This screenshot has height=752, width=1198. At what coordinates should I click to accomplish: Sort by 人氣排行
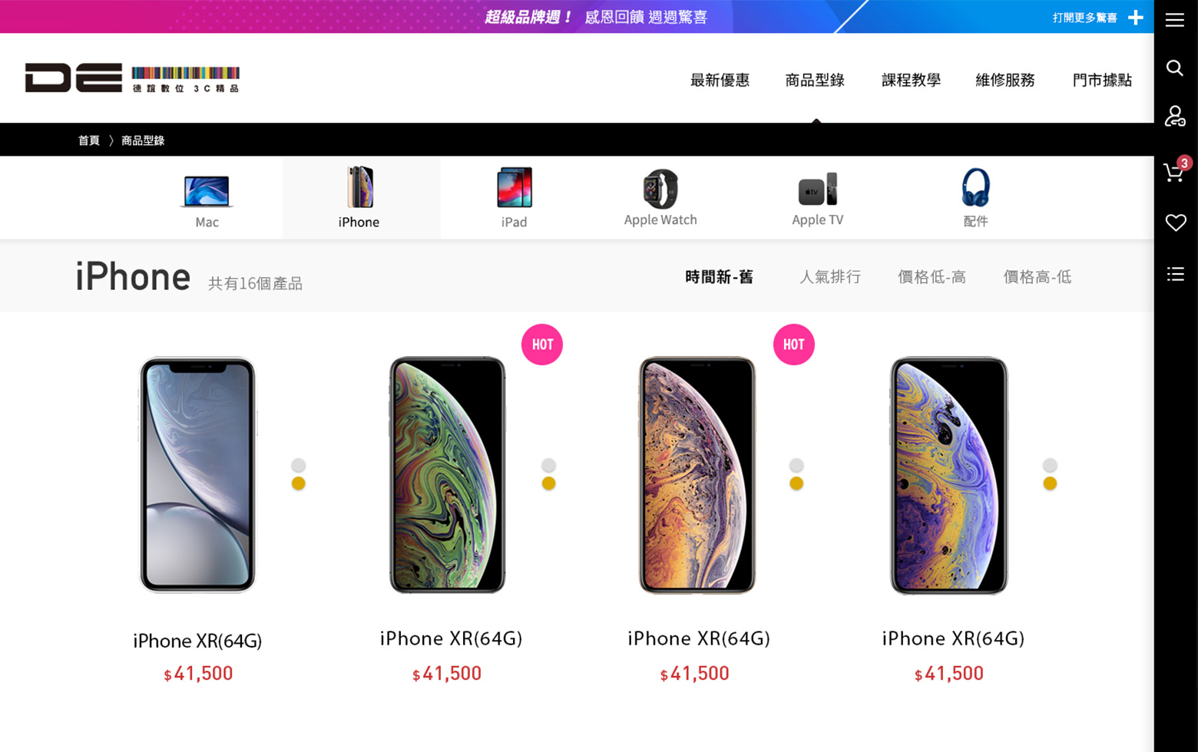(x=830, y=276)
